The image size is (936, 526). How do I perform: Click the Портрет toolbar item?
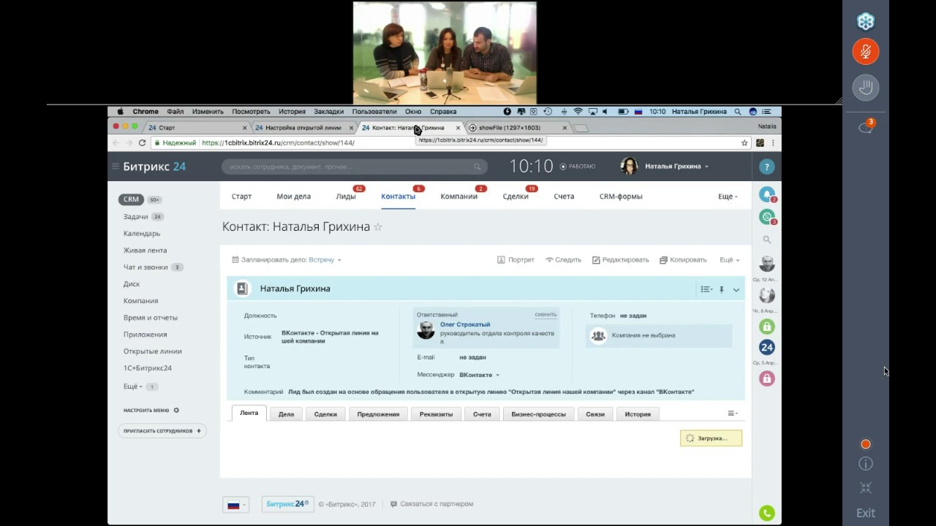point(516,259)
